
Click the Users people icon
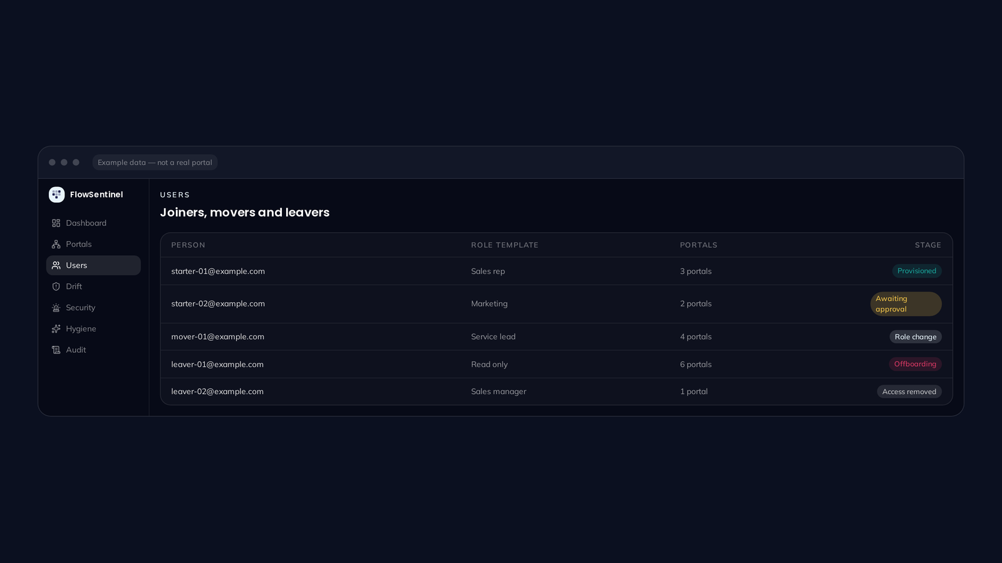pos(56,265)
